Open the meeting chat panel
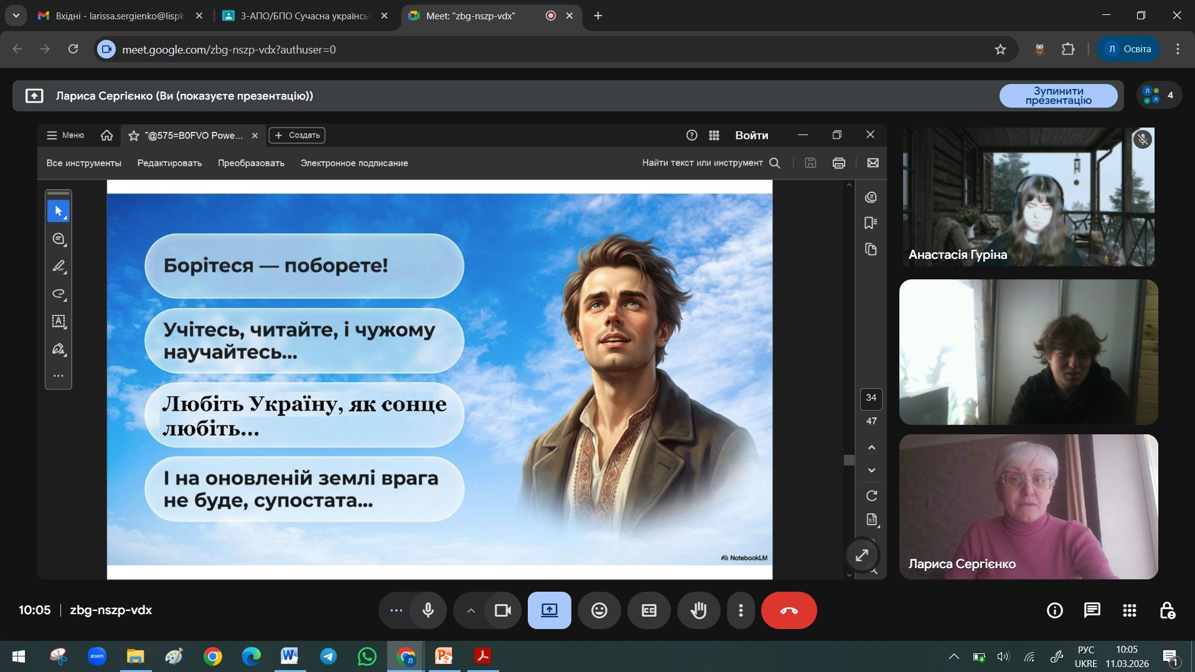Screen dimensions: 1195x672 (1092, 610)
